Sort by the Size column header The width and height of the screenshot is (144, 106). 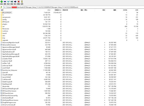tap(49, 10)
